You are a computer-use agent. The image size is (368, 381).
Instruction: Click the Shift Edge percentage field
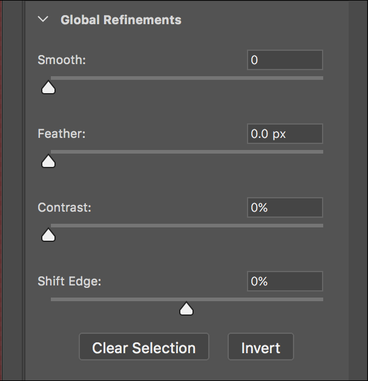[x=285, y=281]
